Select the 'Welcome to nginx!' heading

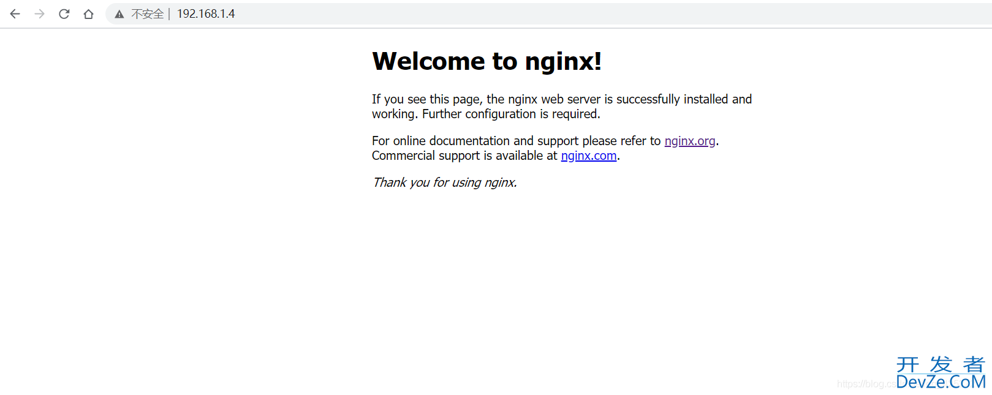[487, 61]
